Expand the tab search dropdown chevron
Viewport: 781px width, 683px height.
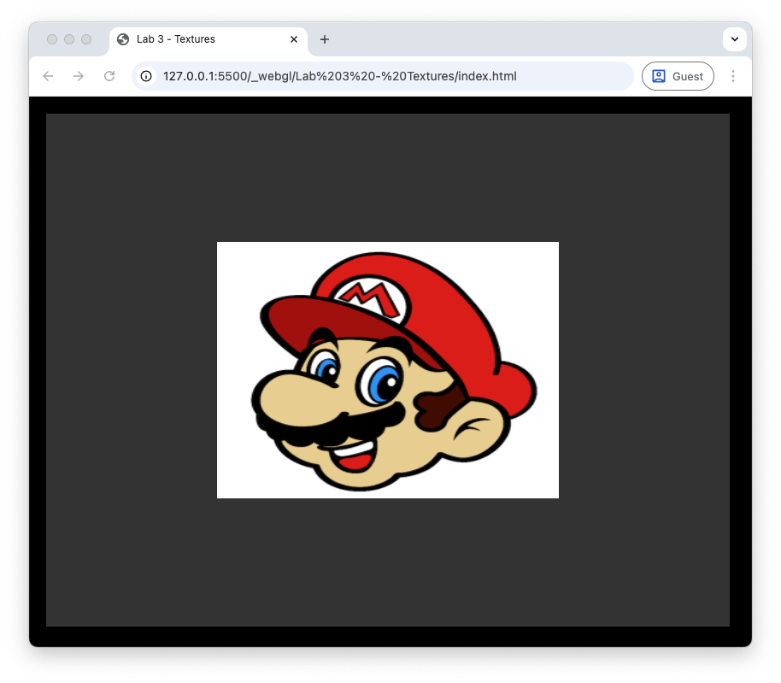tap(734, 39)
